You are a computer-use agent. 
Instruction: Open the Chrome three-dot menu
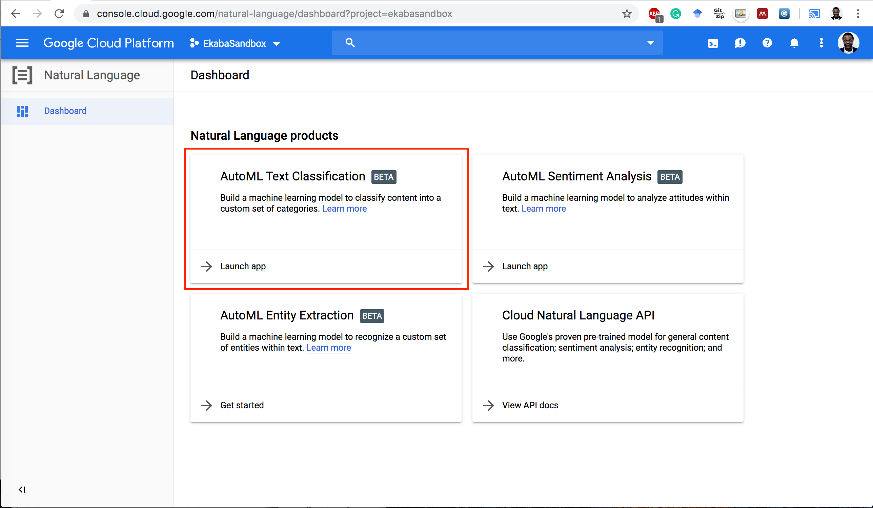tap(858, 14)
